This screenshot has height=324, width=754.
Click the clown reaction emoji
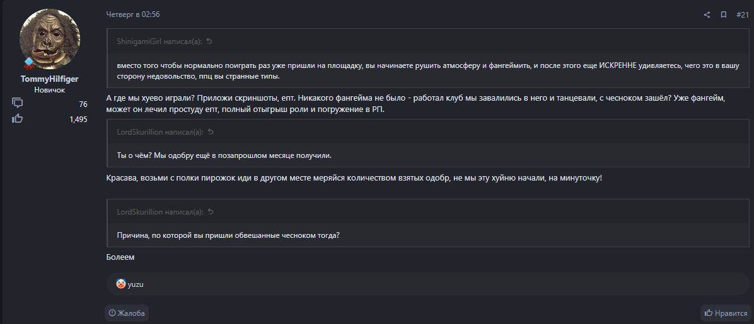point(121,284)
